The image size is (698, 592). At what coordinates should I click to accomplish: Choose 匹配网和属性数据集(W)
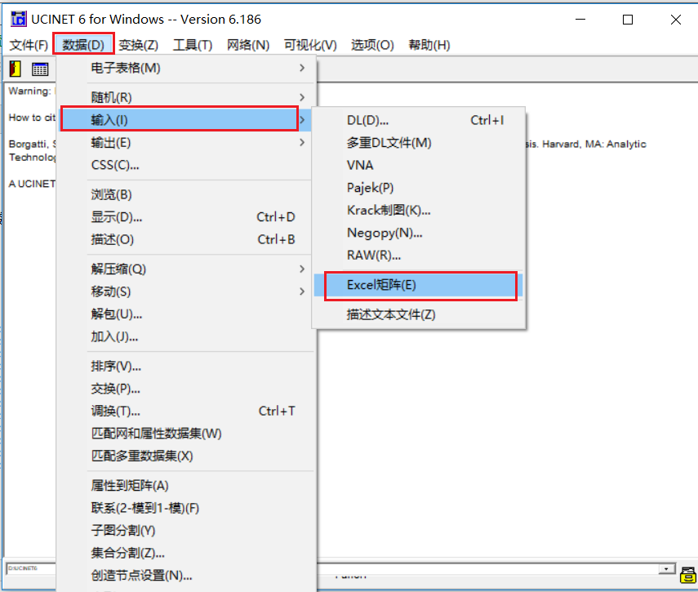[185, 434]
